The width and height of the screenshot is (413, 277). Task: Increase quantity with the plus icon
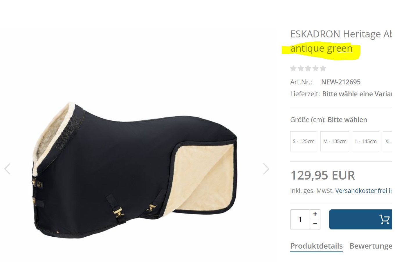[x=315, y=214]
